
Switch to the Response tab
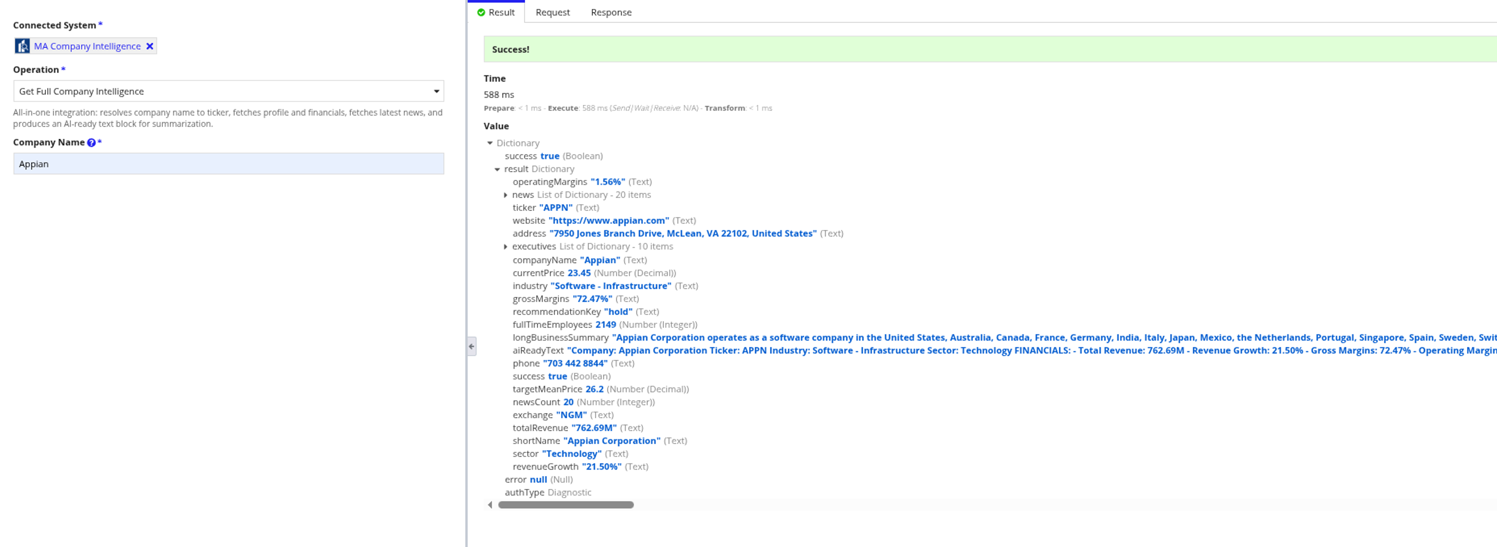611,12
